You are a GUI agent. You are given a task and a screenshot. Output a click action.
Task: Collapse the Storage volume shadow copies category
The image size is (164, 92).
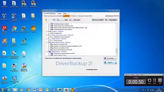click(47, 35)
